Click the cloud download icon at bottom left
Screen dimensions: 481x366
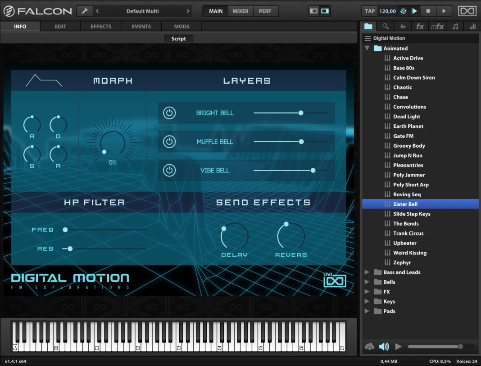[369, 346]
